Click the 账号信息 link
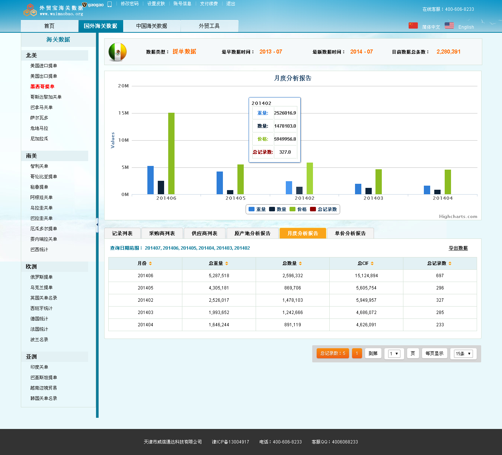This screenshot has height=455, width=502. point(182,4)
